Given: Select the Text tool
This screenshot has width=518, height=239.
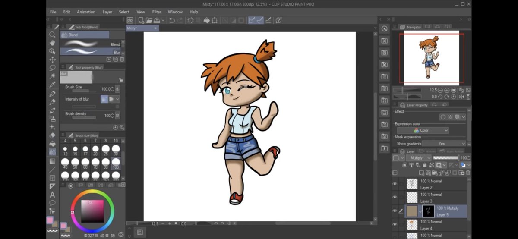Looking at the screenshot, I should click(x=52, y=194).
